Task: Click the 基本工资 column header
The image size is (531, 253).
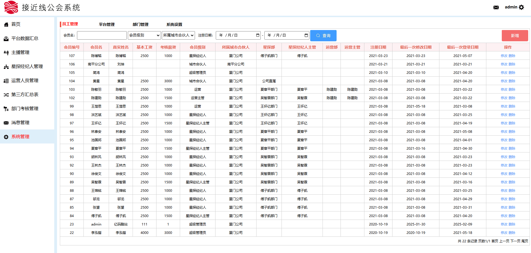Action: tap(144, 47)
